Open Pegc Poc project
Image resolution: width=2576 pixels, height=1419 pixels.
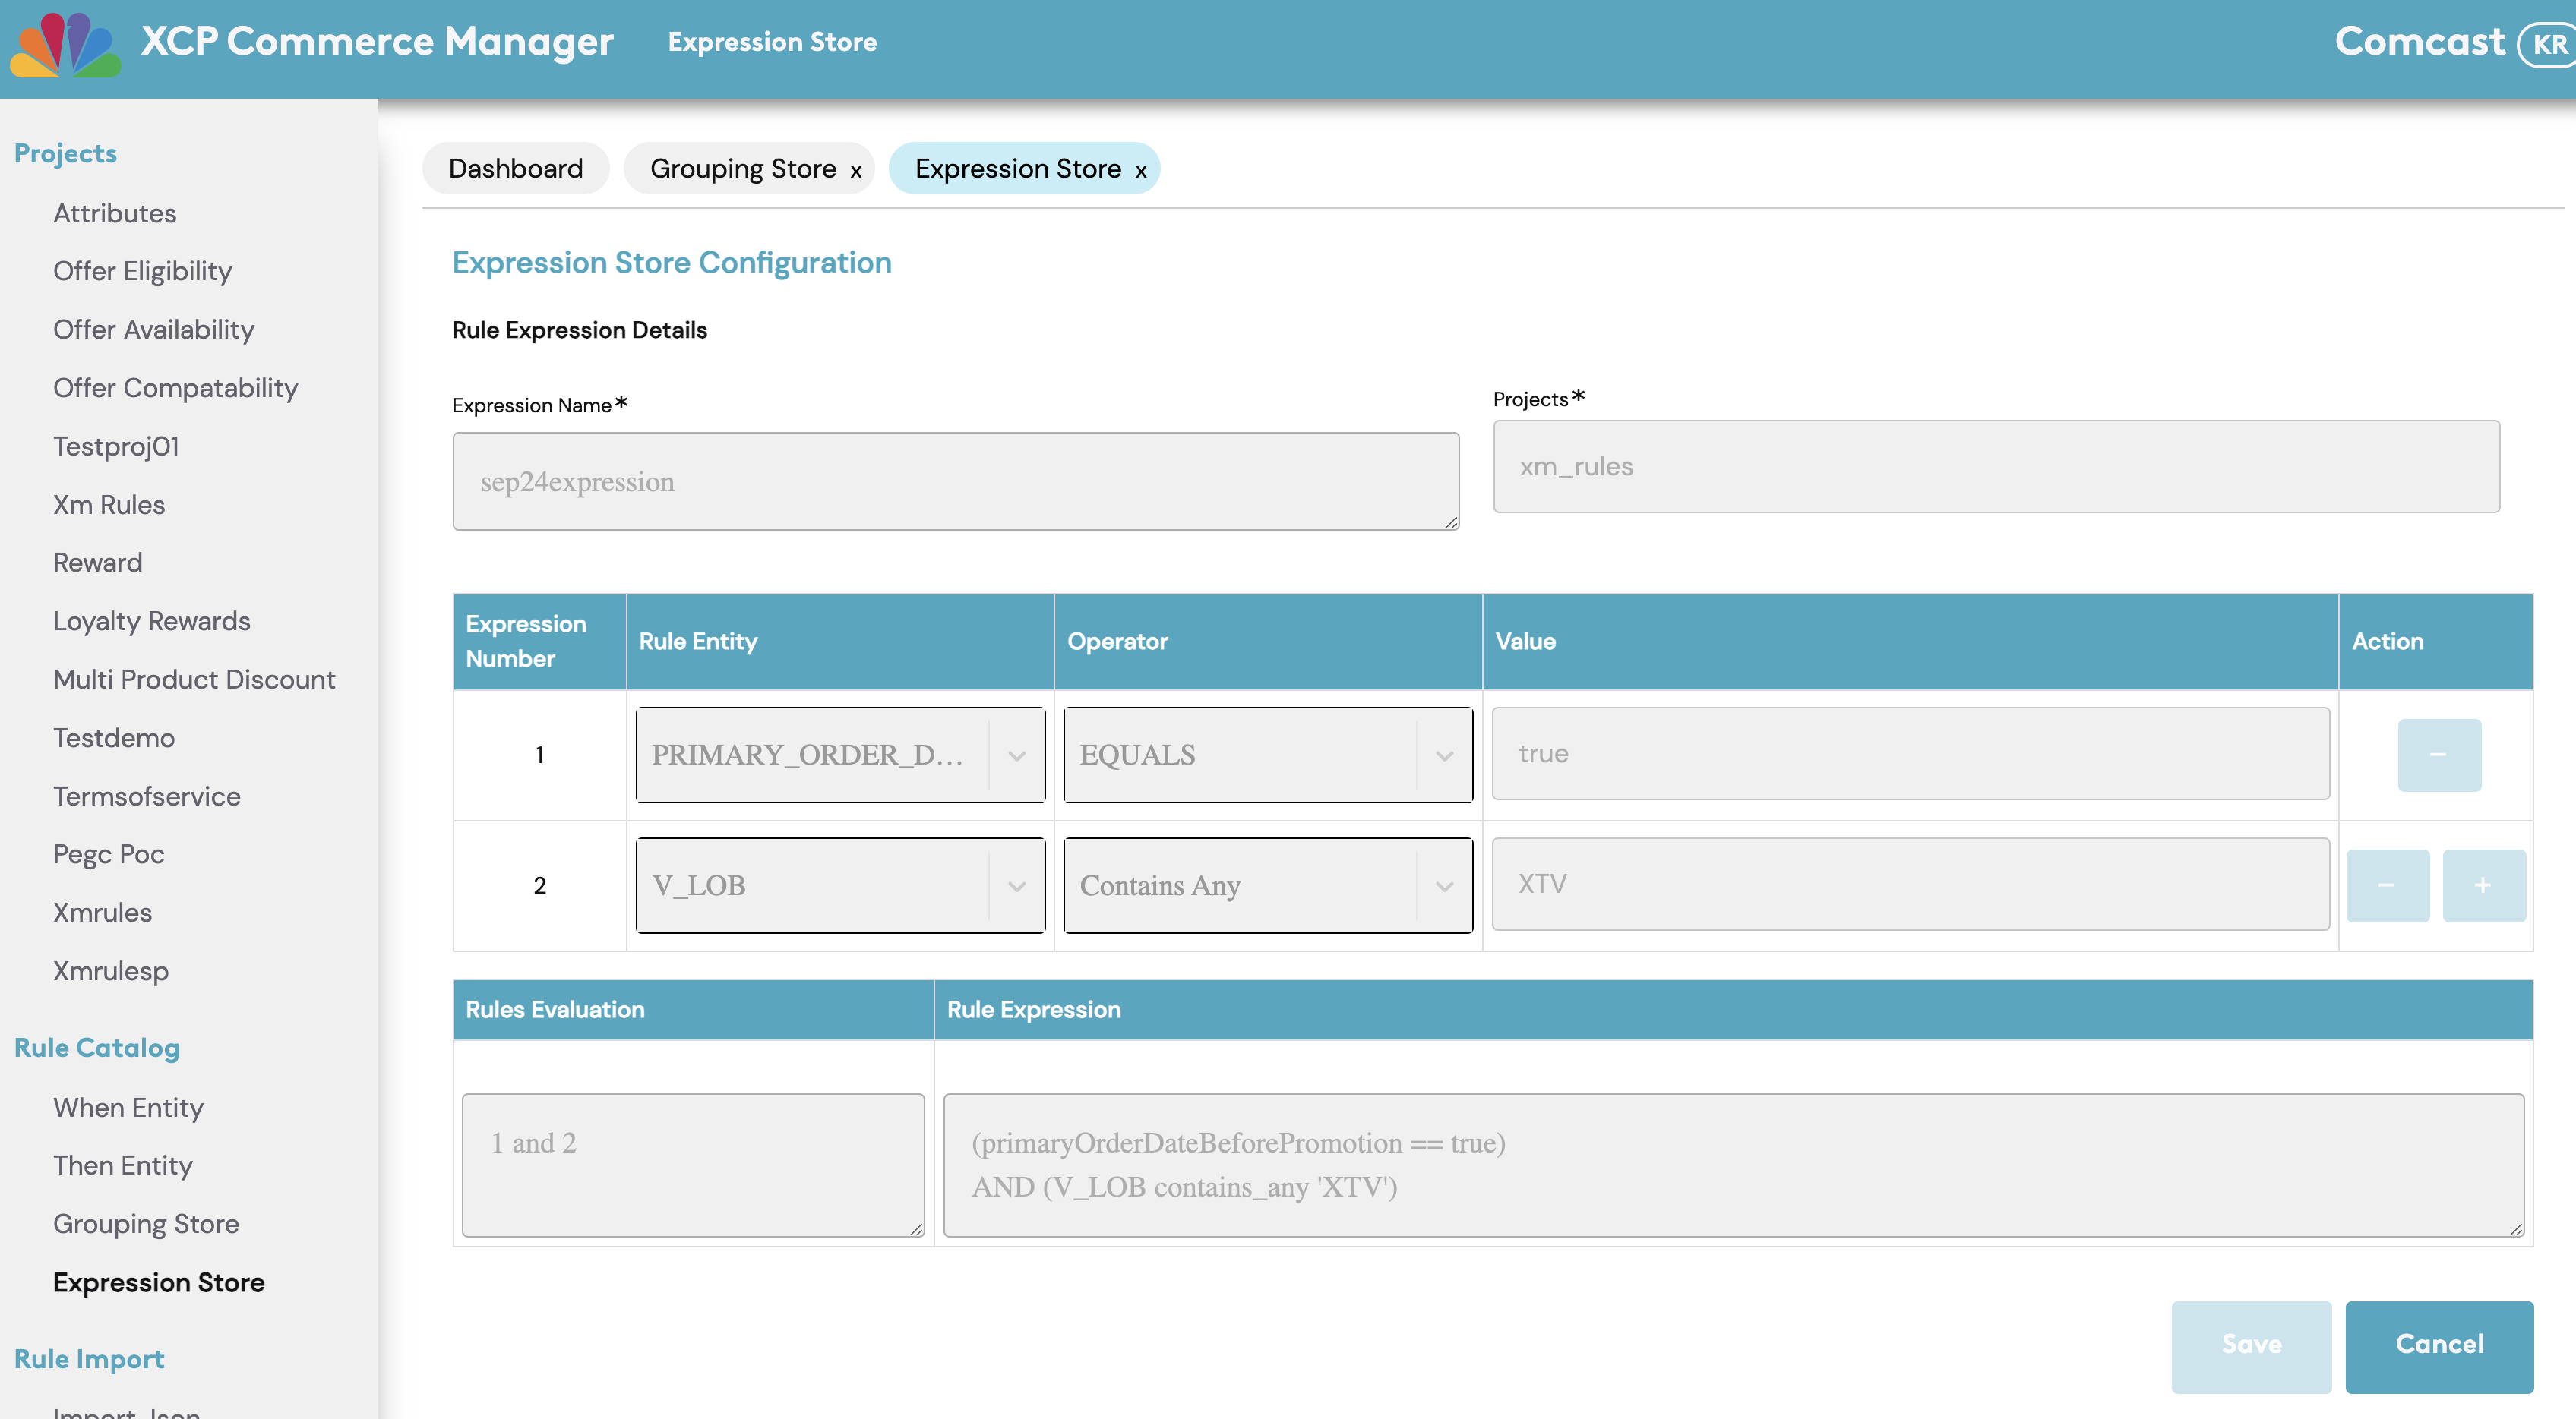(x=109, y=854)
